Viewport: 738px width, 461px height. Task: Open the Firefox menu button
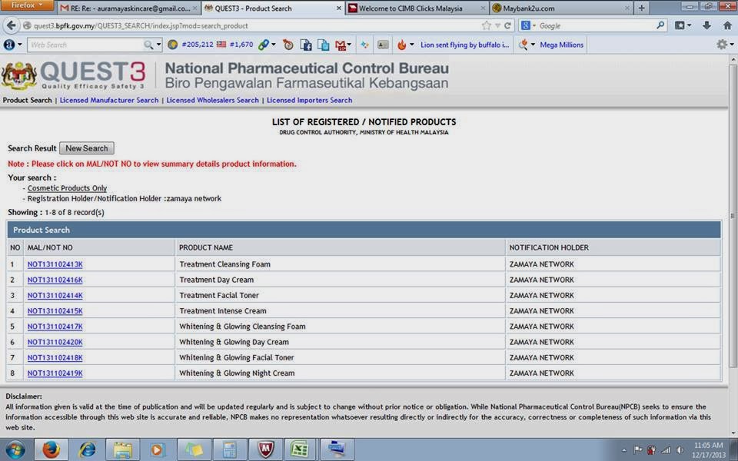click(x=28, y=5)
